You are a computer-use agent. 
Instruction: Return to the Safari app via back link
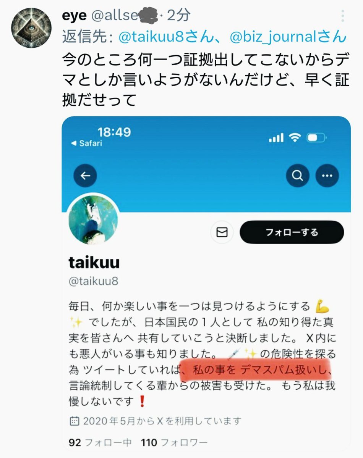pyautogui.click(x=86, y=144)
